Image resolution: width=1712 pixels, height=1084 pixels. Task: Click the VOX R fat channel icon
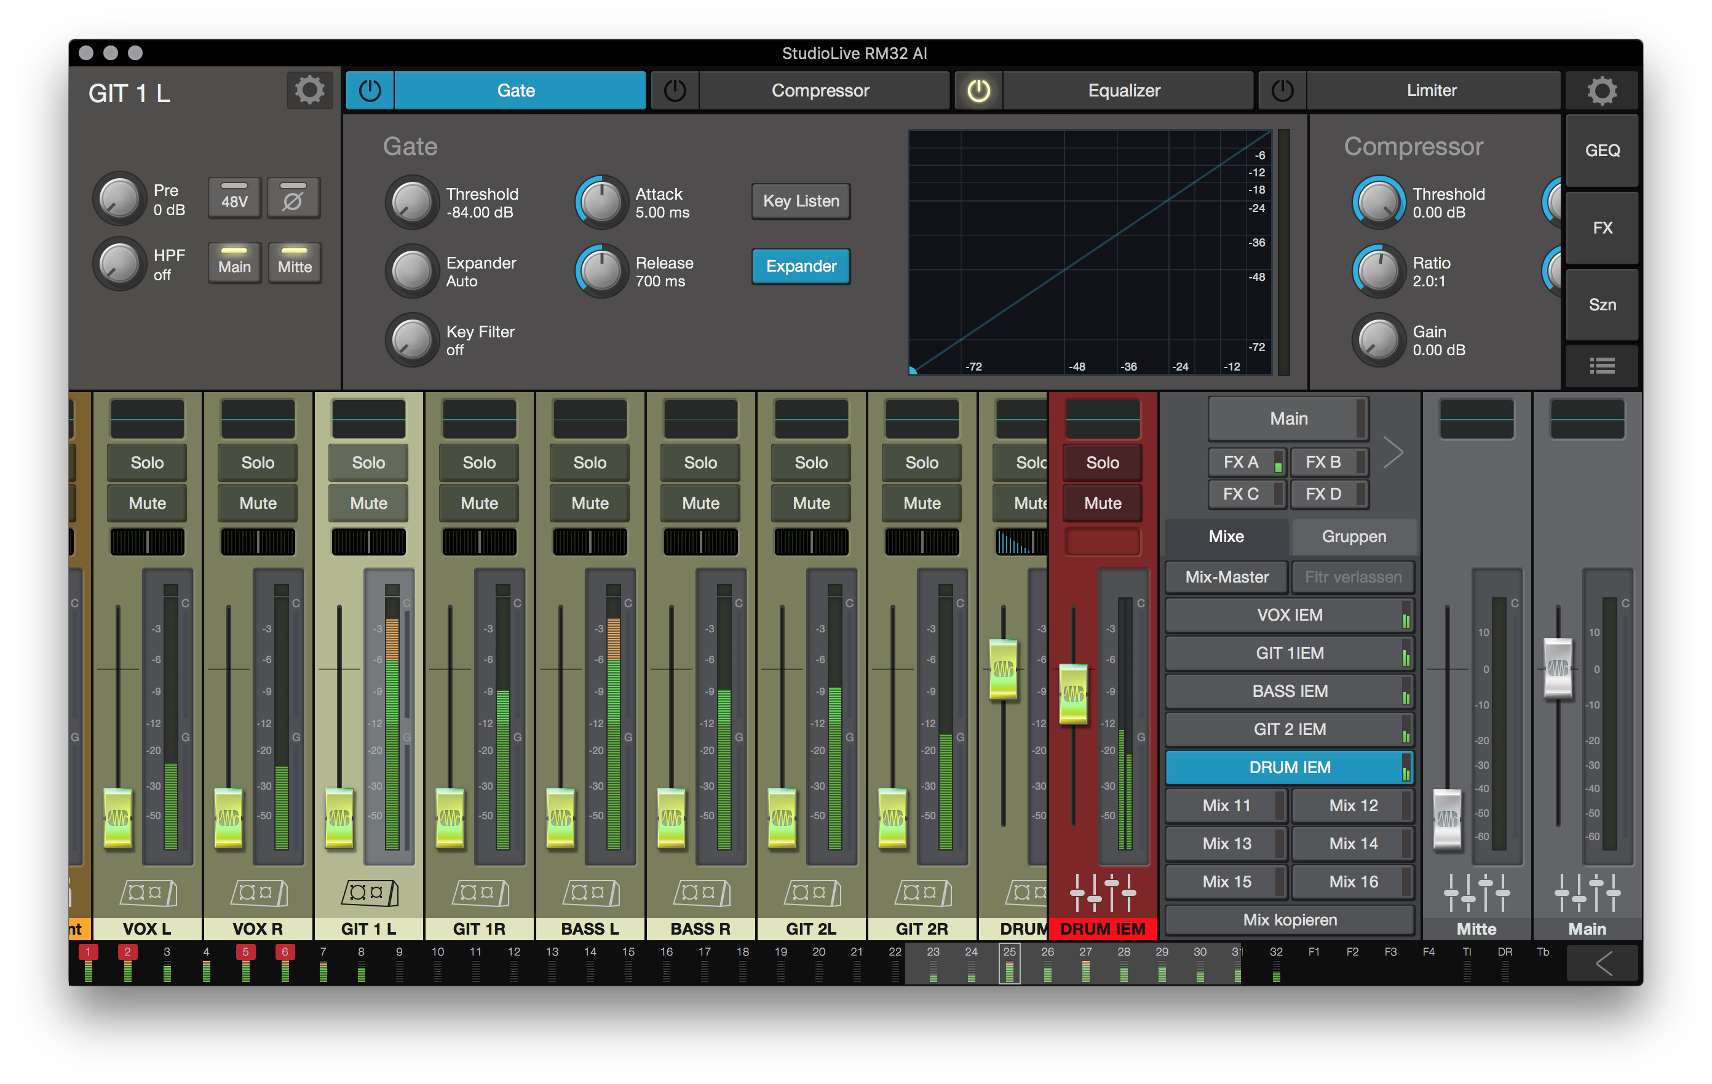pos(259,892)
